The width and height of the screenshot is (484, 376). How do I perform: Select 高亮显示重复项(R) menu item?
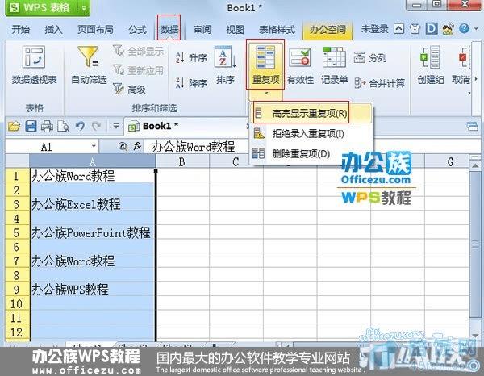[311, 113]
